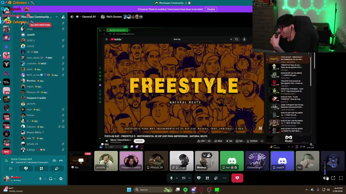Click the NEW unread indicator in server list
The height and width of the screenshot is (194, 346).
pos(6,152)
